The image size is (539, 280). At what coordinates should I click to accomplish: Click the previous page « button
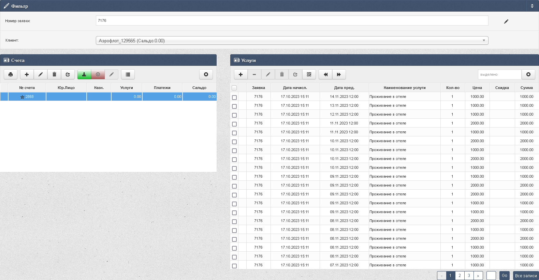pyautogui.click(x=441, y=276)
